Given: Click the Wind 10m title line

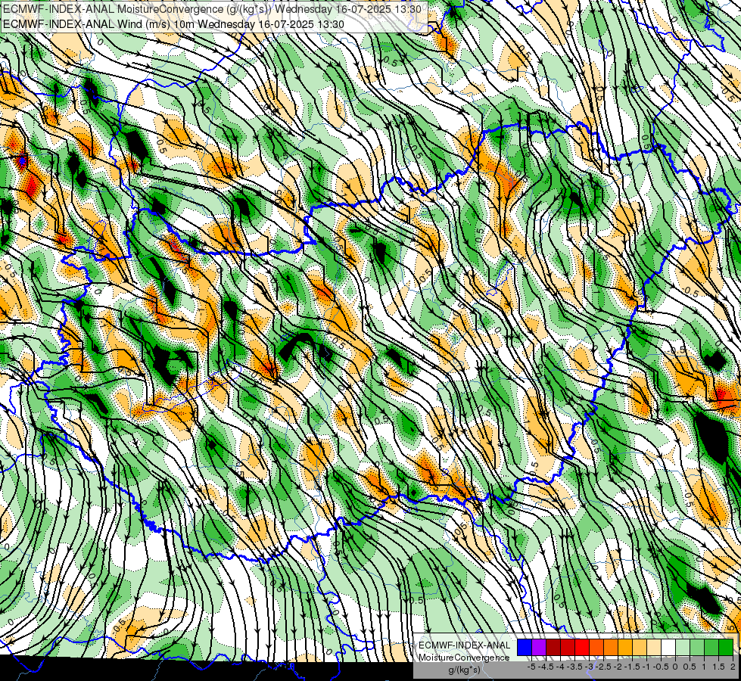Looking at the screenshot, I should [173, 24].
